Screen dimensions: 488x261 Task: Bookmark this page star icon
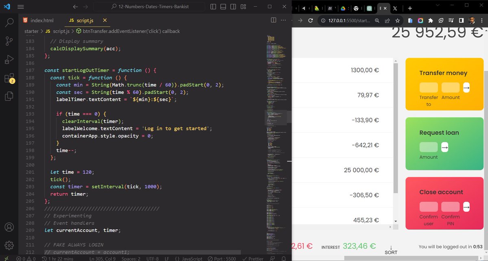pos(397,20)
